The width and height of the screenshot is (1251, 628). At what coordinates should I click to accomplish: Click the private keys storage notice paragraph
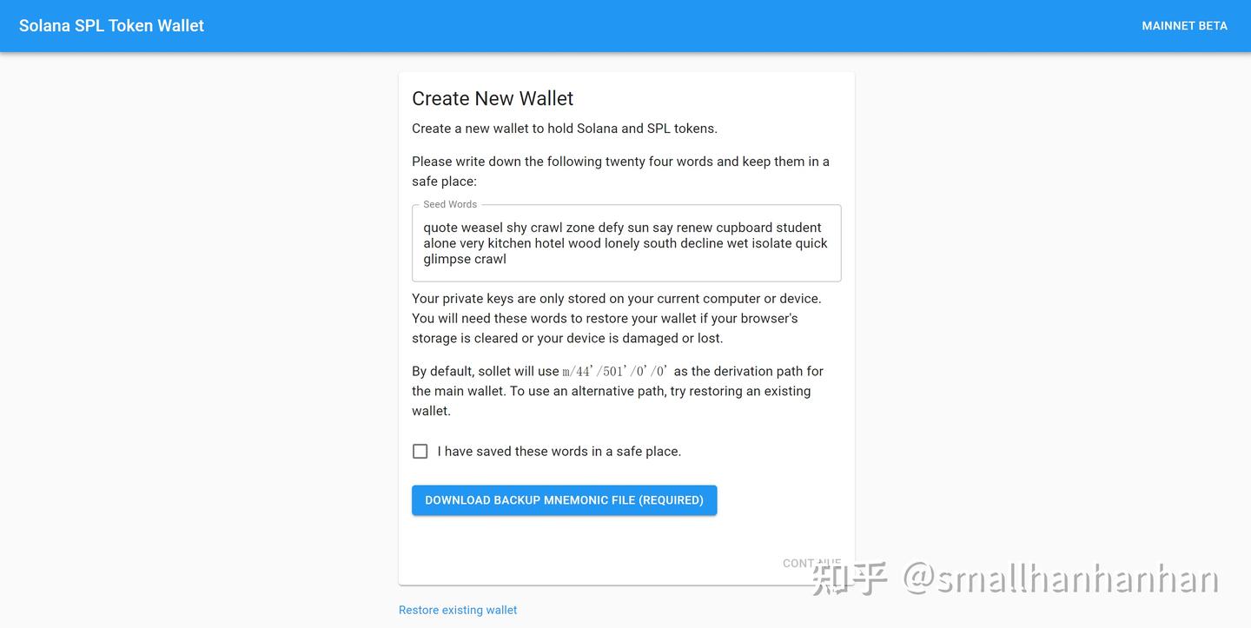click(x=617, y=318)
